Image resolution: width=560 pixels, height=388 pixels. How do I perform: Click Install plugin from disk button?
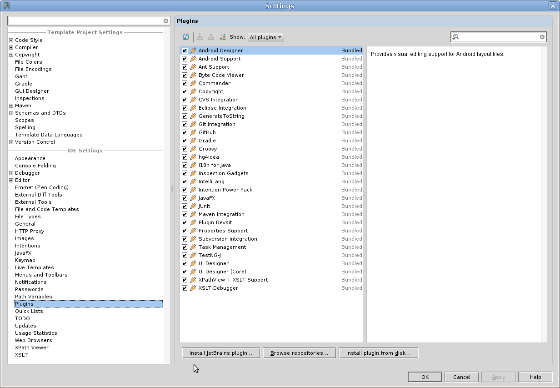378,353
